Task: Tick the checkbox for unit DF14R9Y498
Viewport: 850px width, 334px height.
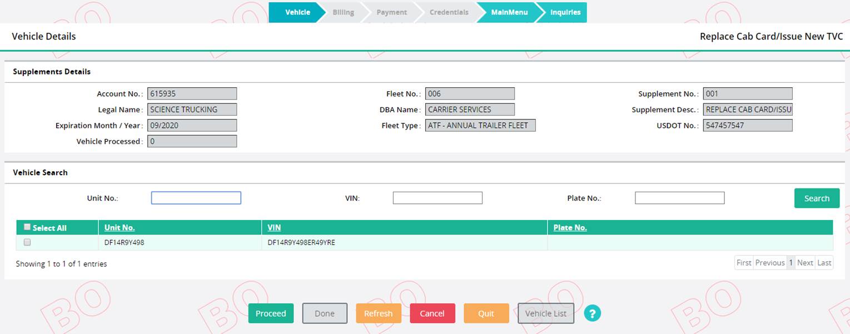Action: pos(27,242)
